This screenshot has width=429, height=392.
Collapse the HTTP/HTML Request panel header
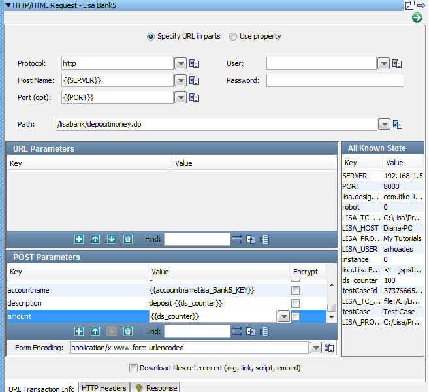pos(7,5)
